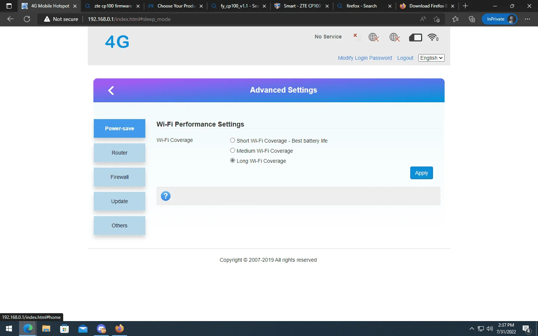538x336 pixels.
Task: Click the browser back arrow
Action: click(10, 19)
